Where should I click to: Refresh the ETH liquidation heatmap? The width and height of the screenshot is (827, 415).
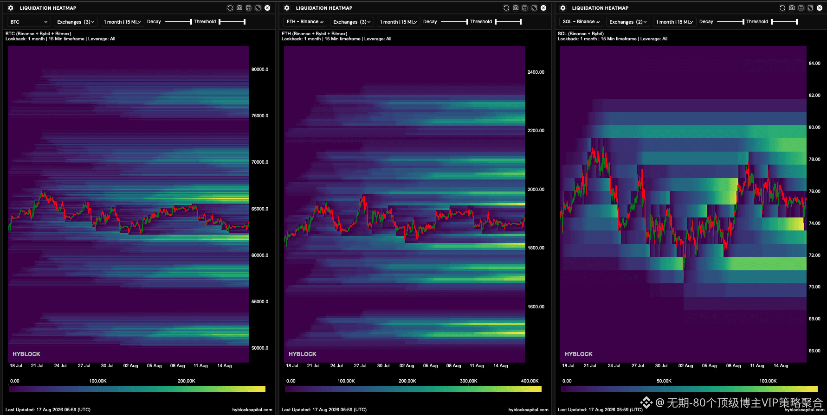point(506,8)
